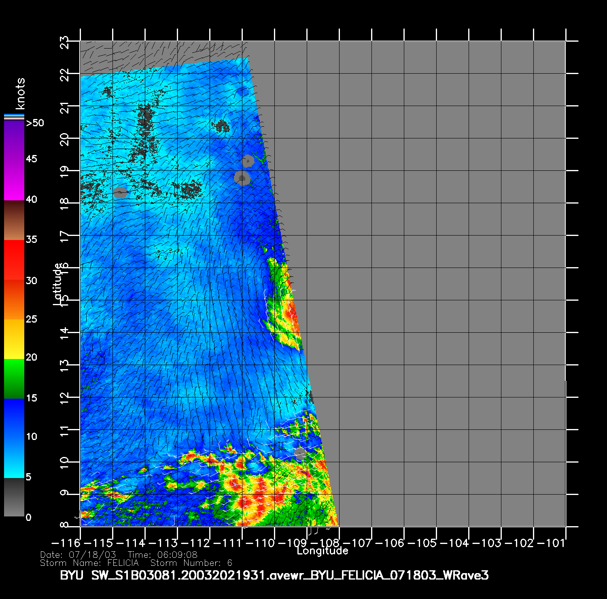Click the BYU file name title
The width and height of the screenshot is (607, 599).
click(x=274, y=575)
